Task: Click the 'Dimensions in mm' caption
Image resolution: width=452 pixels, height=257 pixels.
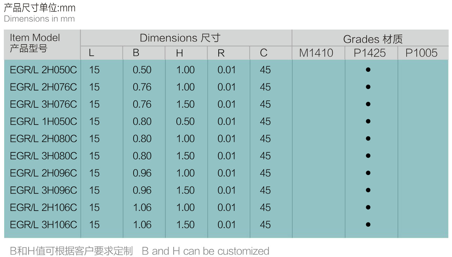Action: point(39,19)
